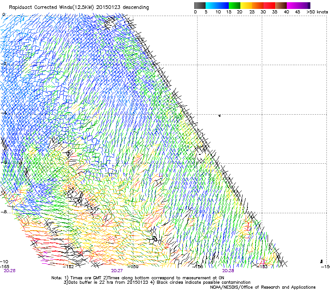The height and width of the screenshot is (290, 330).
Task: Click the purple '20:27' time label
Action: tap(117, 271)
